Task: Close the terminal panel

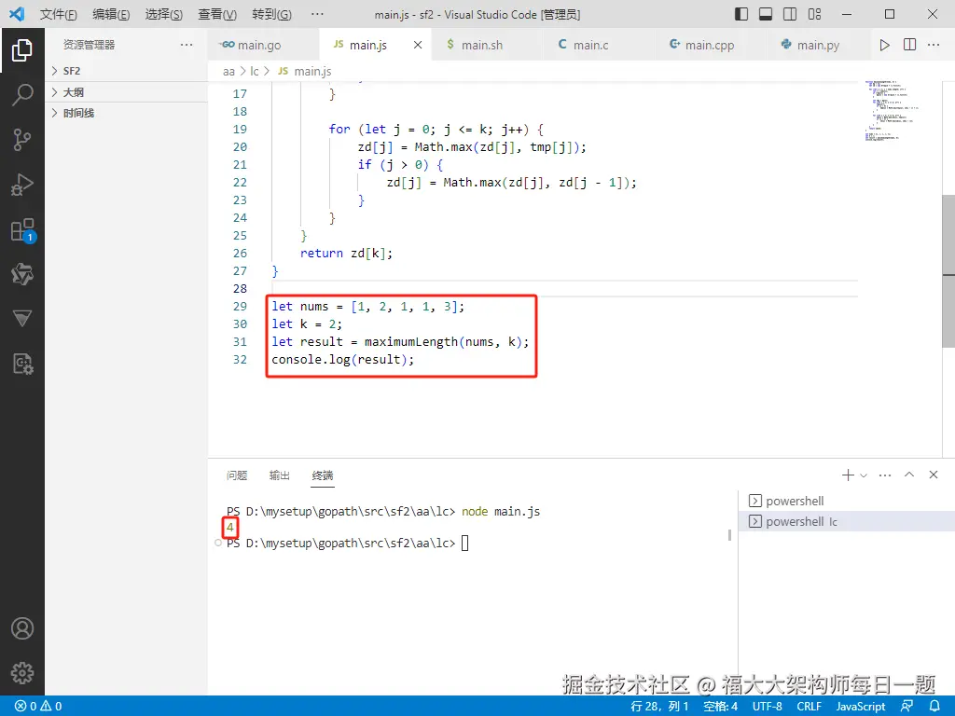Action: (933, 475)
